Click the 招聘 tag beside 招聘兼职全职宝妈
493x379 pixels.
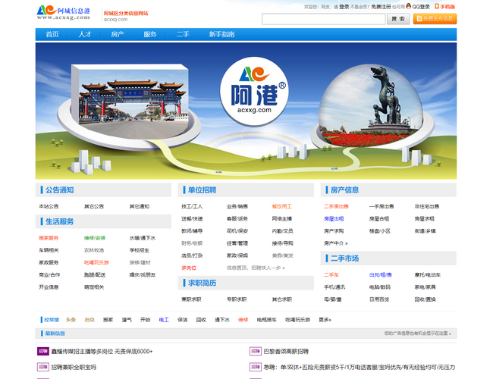pos(42,367)
